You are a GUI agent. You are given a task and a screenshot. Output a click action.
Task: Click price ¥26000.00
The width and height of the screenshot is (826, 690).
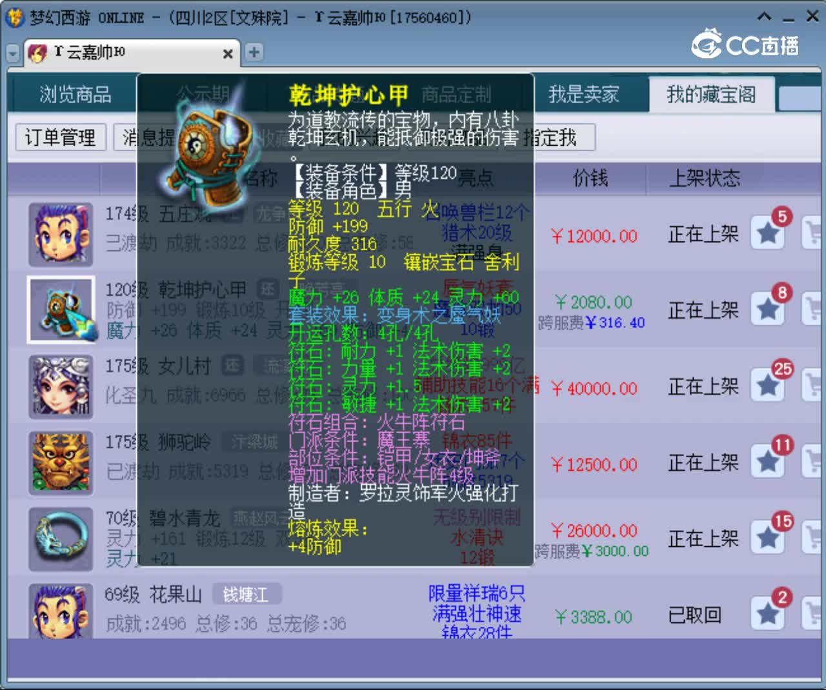tap(594, 531)
